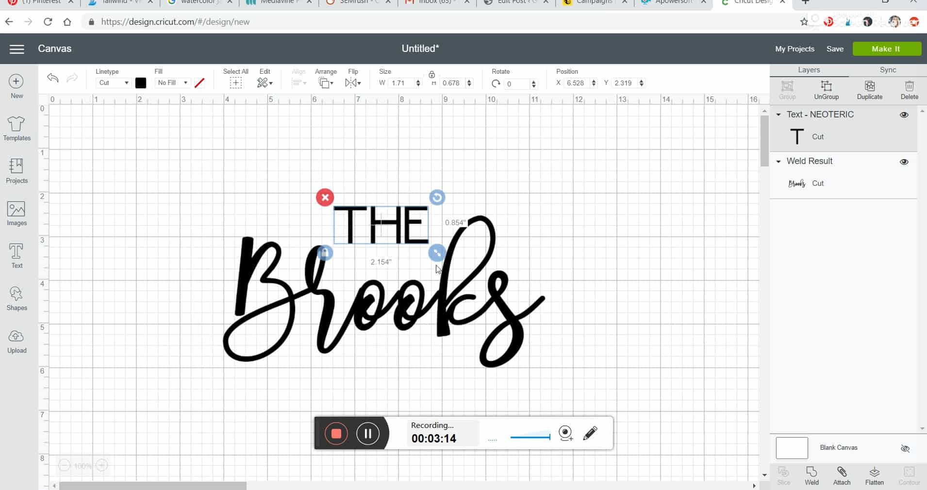Click the lock handle on the text box
The image size is (927, 490).
coord(325,253)
